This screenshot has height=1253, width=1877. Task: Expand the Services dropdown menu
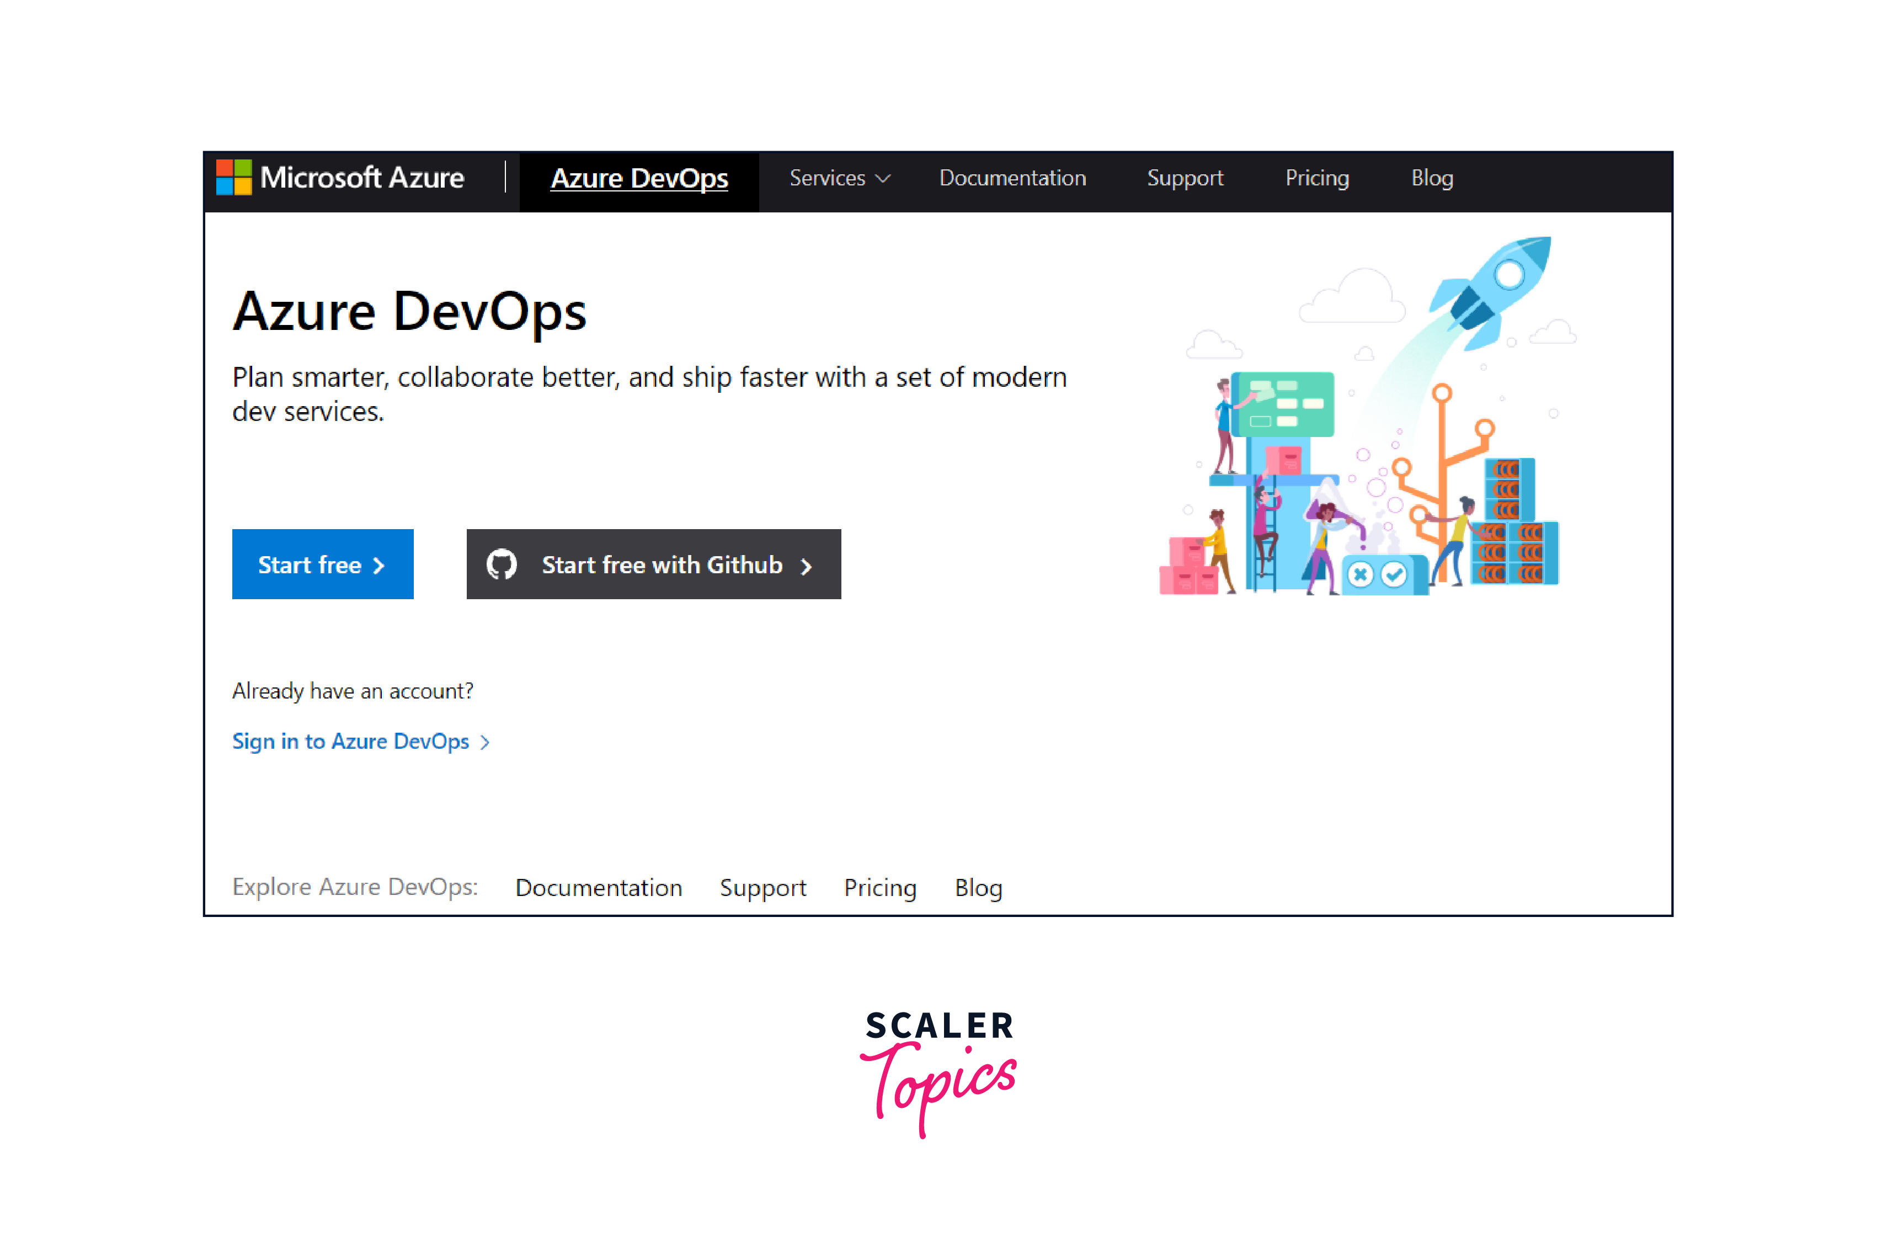[x=828, y=178]
